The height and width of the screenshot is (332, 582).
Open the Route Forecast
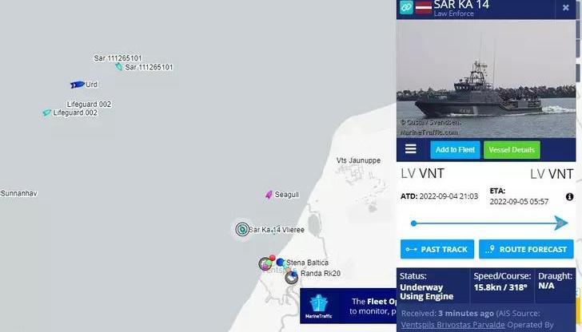526,249
